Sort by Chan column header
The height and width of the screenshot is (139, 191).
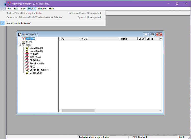pyautogui.click(x=141, y=39)
